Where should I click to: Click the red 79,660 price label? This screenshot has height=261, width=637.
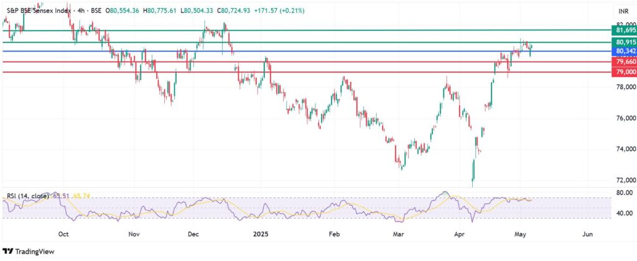click(624, 62)
